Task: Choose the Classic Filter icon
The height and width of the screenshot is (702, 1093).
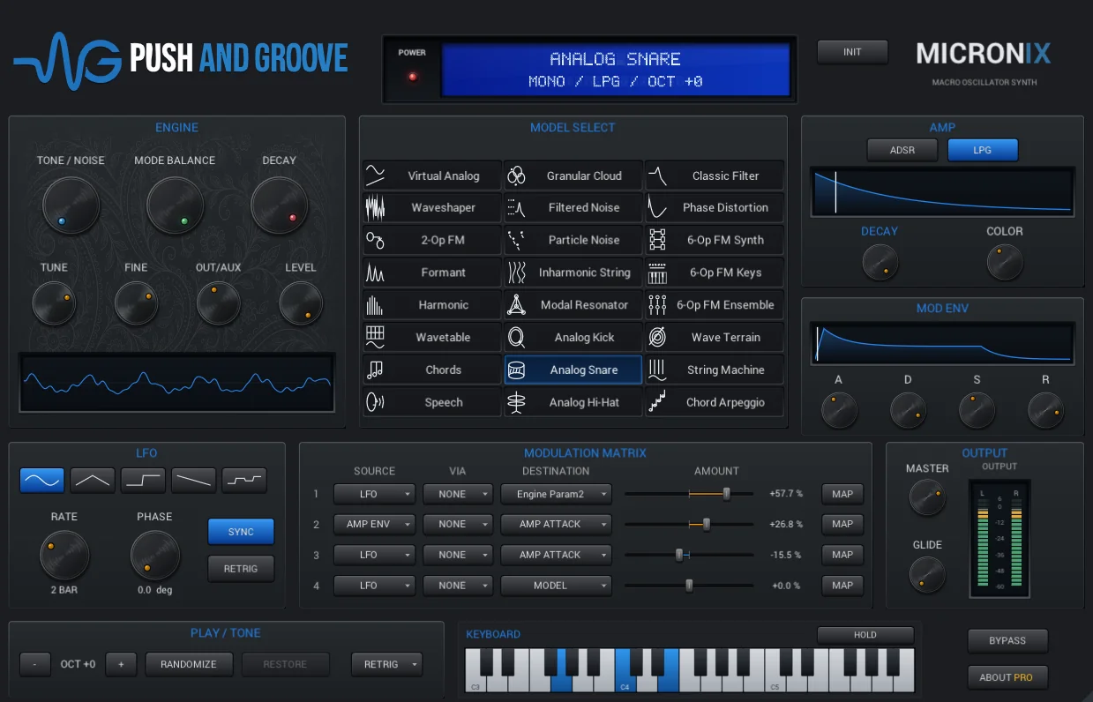Action: pyautogui.click(x=657, y=175)
